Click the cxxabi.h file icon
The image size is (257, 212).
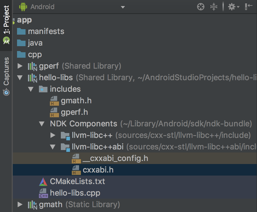point(76,170)
